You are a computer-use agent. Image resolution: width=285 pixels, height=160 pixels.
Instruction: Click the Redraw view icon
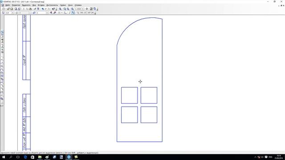point(91,9)
